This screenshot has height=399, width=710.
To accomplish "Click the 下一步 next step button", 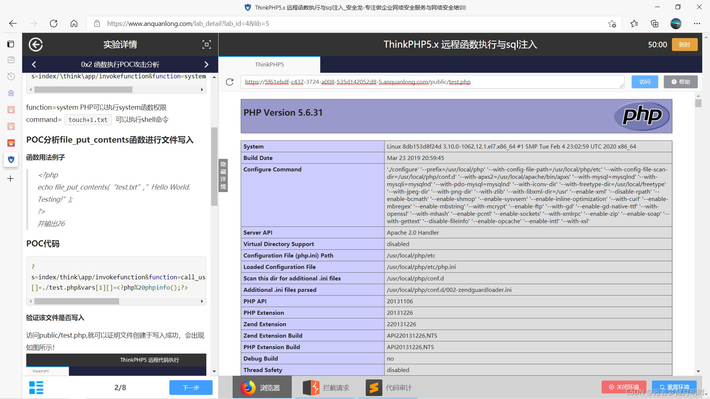I will [x=191, y=388].
